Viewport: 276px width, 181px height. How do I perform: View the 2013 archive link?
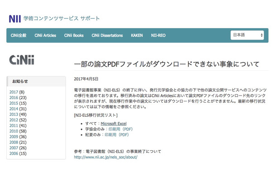(14, 114)
